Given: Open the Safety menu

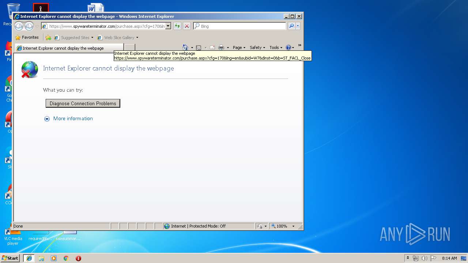Looking at the screenshot, I should click(257, 47).
